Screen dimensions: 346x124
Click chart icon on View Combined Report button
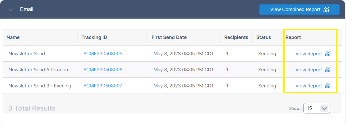[x=326, y=9]
